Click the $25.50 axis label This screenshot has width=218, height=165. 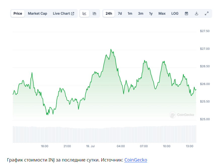click(205, 102)
